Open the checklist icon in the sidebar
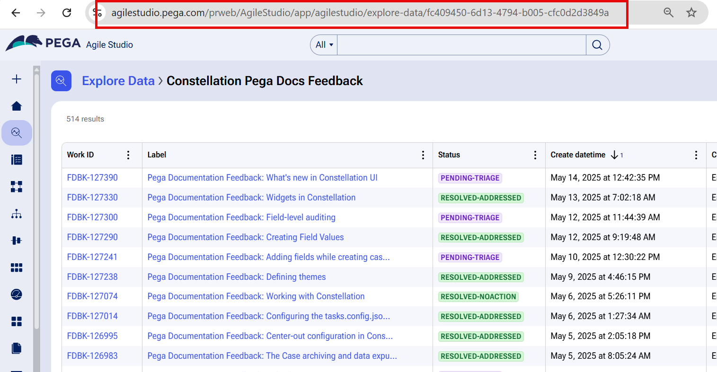 17,160
